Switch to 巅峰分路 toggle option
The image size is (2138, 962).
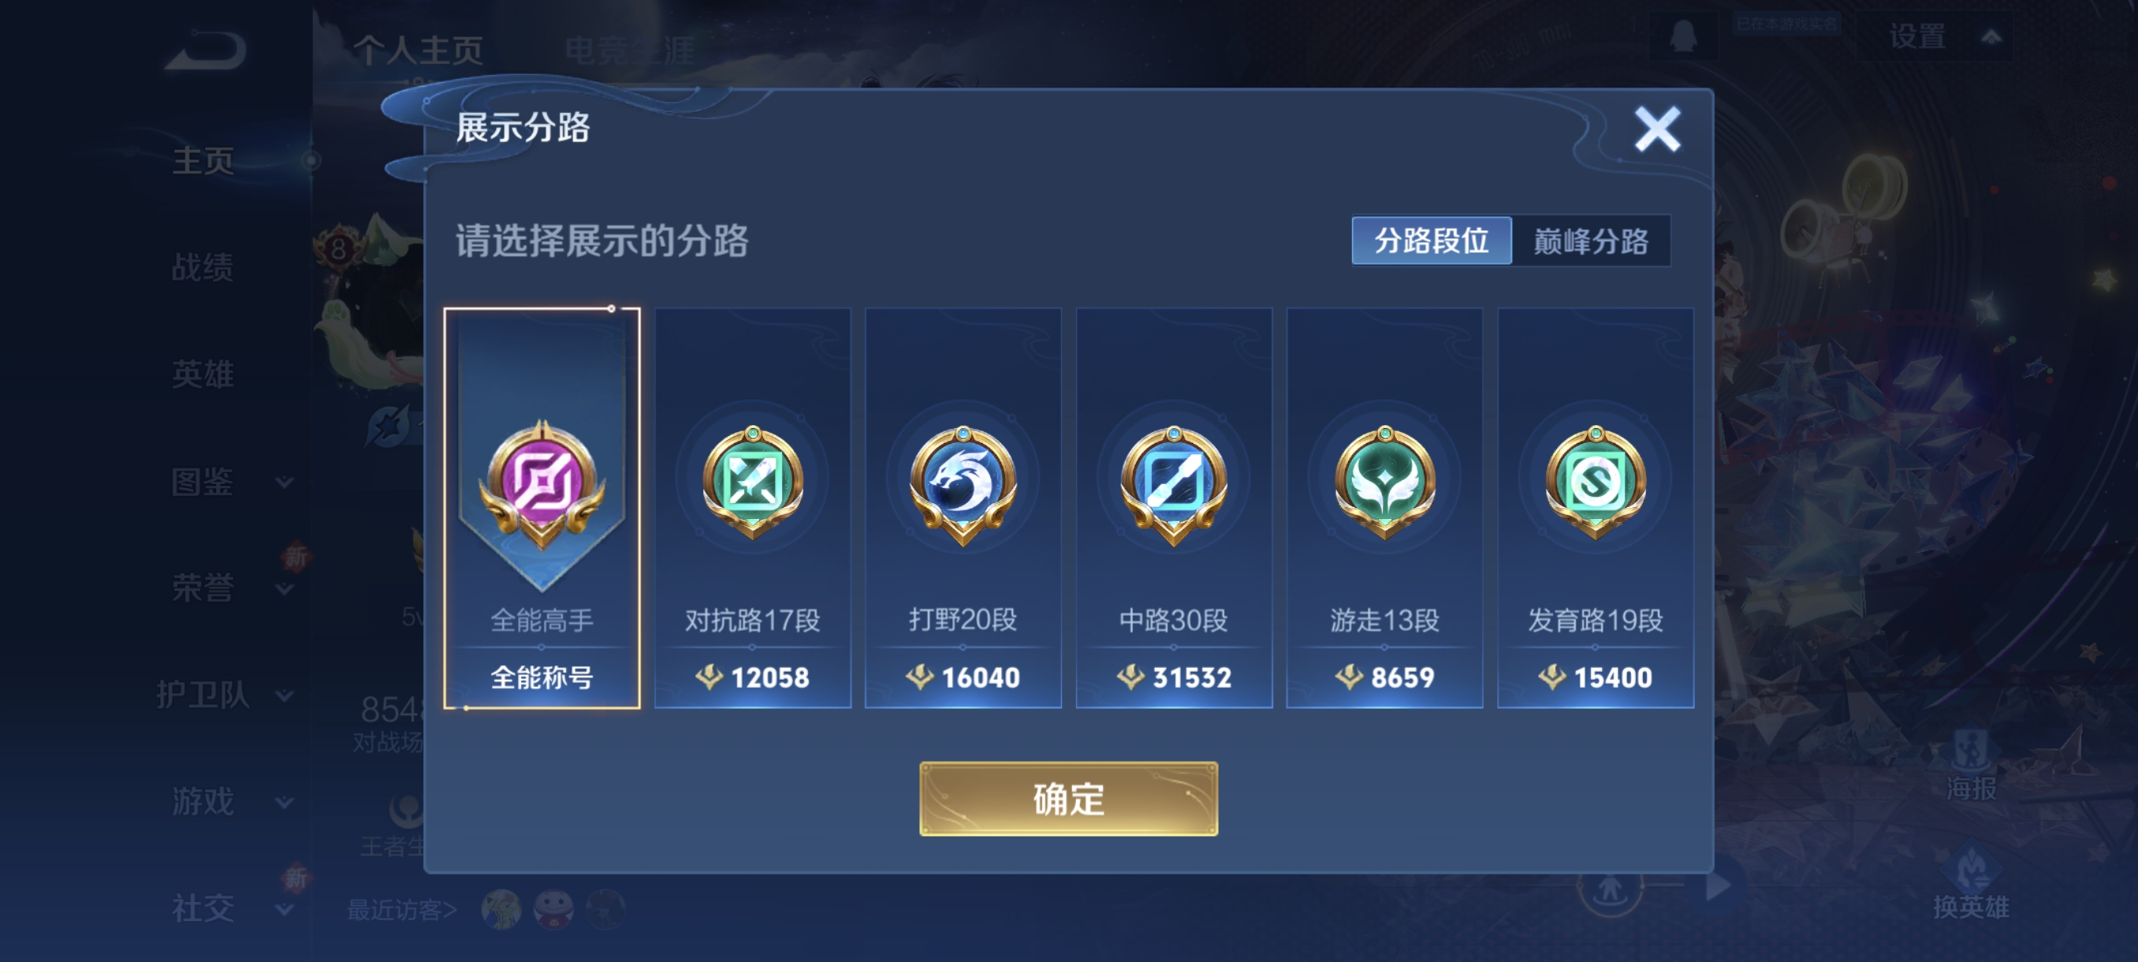click(1591, 240)
